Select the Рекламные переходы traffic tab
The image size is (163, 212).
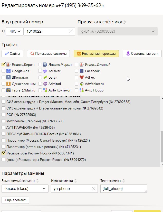coord(96,54)
